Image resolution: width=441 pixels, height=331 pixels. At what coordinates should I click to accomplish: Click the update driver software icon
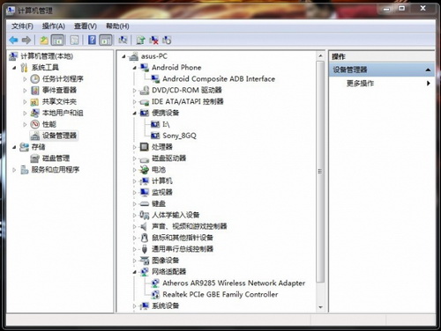tap(141, 40)
